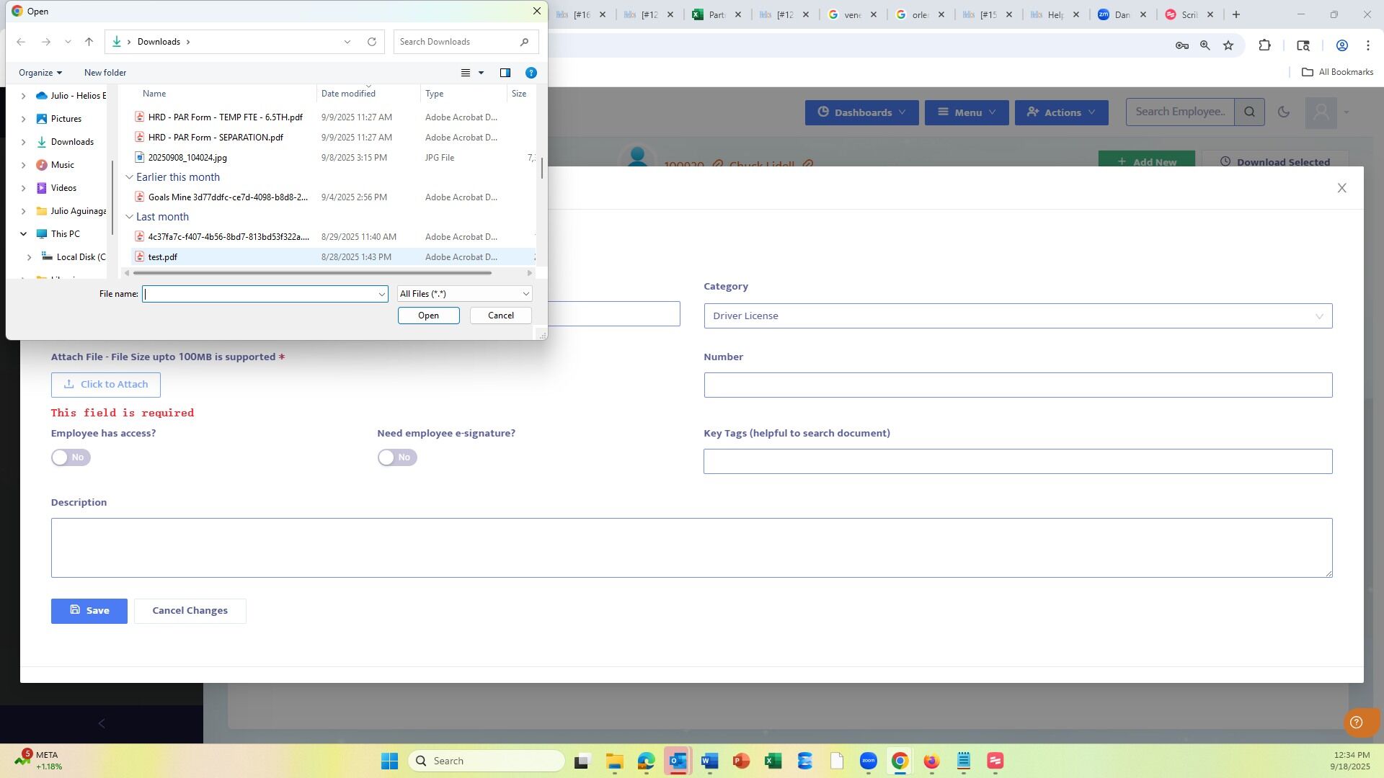
Task: Enable the 'Need employee e-signature' toggle
Action: click(397, 457)
